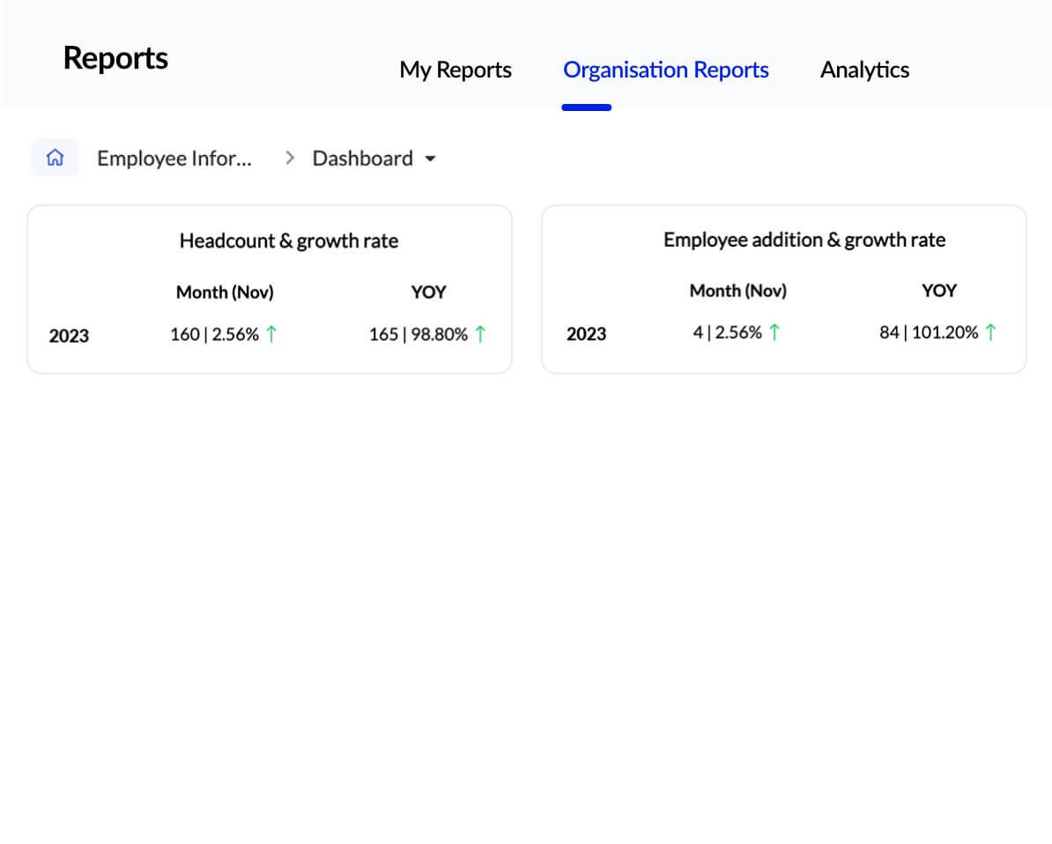Click the 2023 row label in headcount card
Screen dimensions: 1052x844
pyautogui.click(x=70, y=336)
